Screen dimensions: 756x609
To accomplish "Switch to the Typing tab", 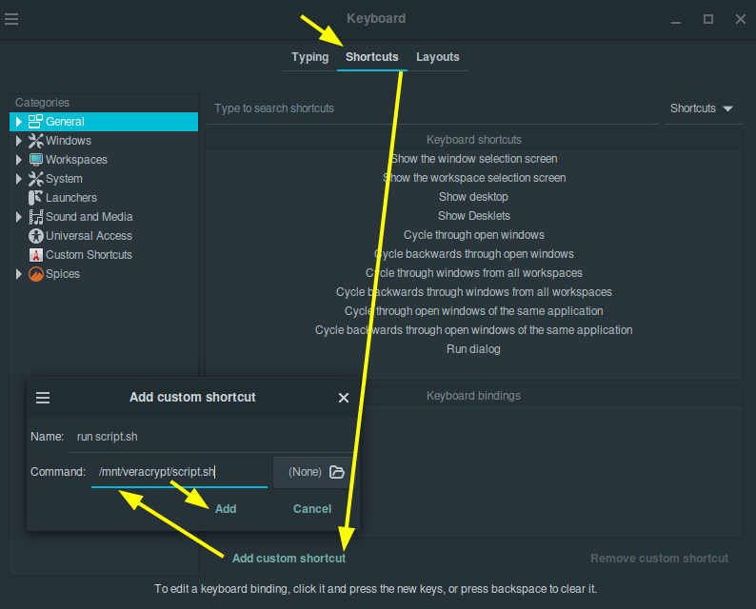I will 310,57.
